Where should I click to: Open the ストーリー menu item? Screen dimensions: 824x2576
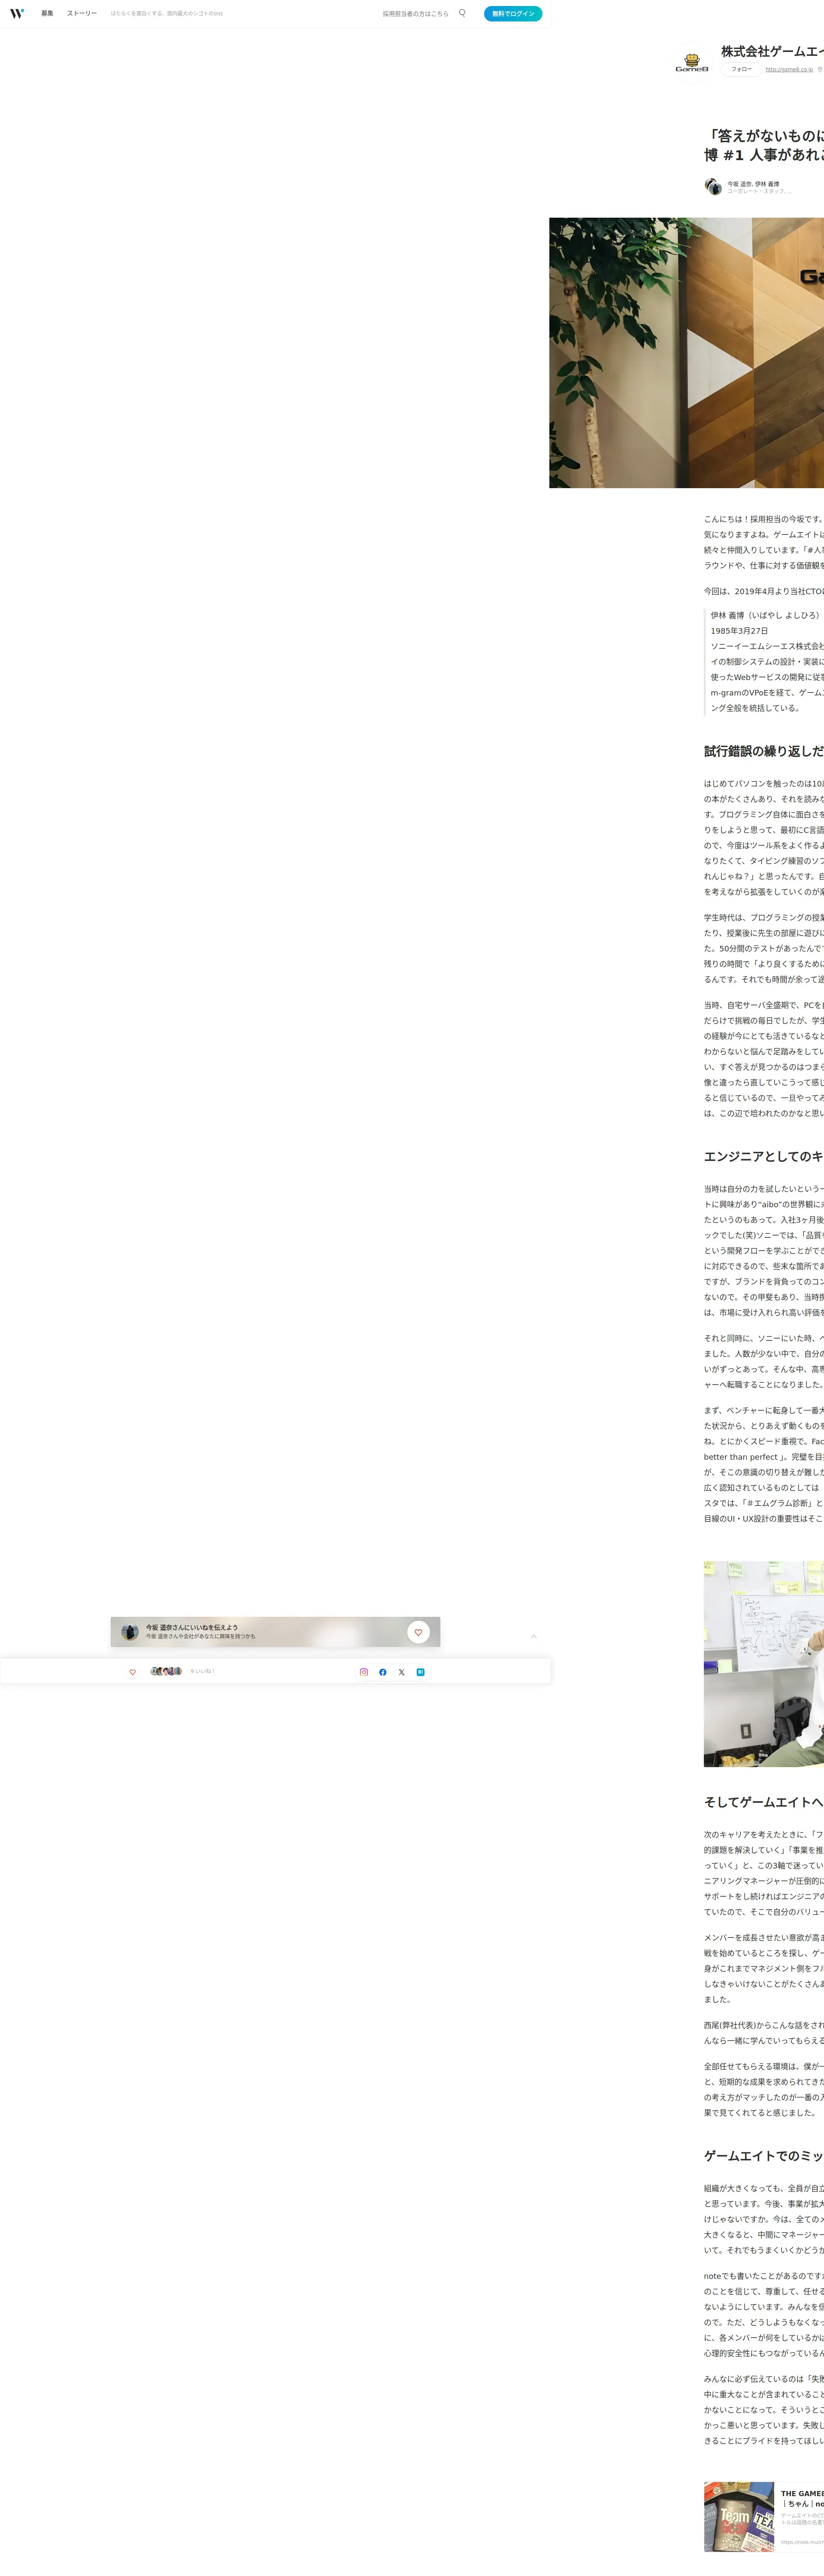click(82, 14)
